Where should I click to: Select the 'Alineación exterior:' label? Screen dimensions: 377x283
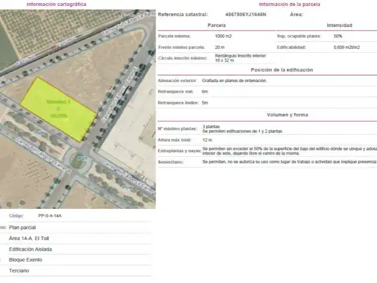tap(177, 81)
